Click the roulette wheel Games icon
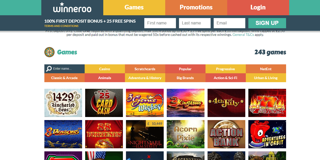Image resolution: width=320 pixels, height=160 pixels. click(49, 52)
